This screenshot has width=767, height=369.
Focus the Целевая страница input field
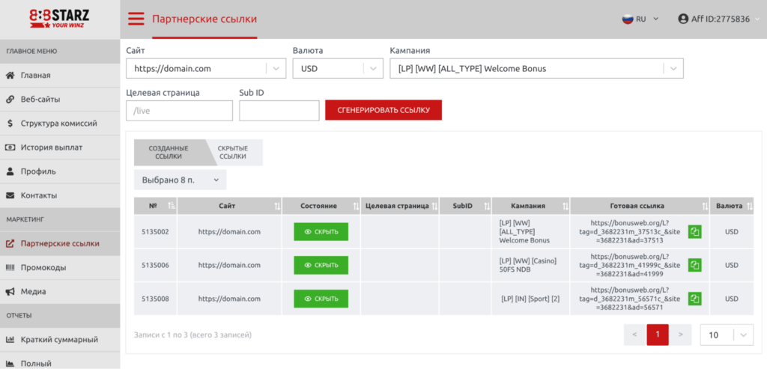pyautogui.click(x=180, y=111)
